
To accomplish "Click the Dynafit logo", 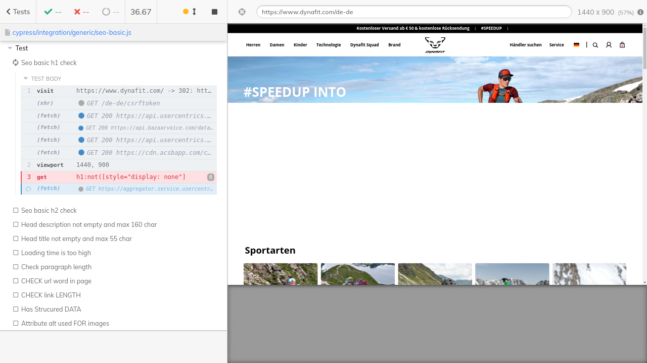I will [x=435, y=45].
